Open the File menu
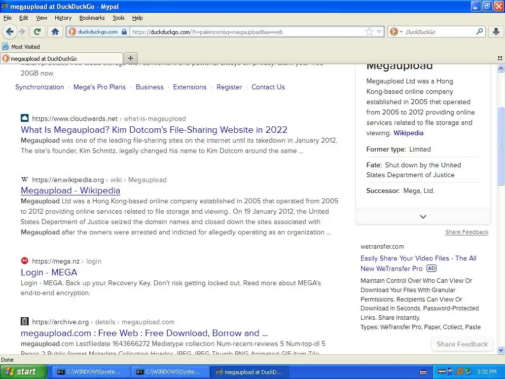Viewport: 505px width, 379px height. pos(7,18)
